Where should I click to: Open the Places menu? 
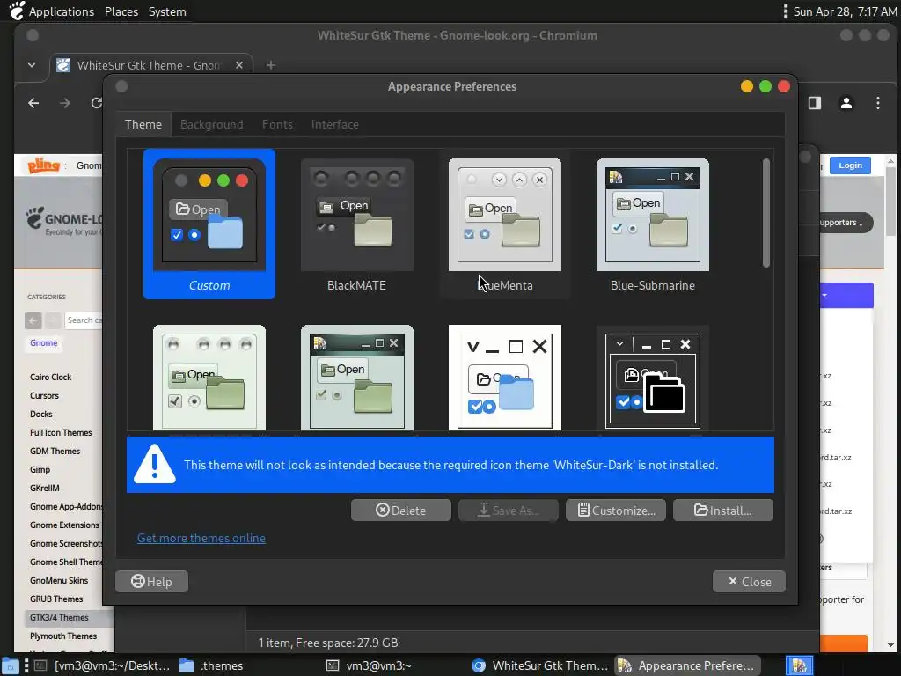[x=121, y=11]
